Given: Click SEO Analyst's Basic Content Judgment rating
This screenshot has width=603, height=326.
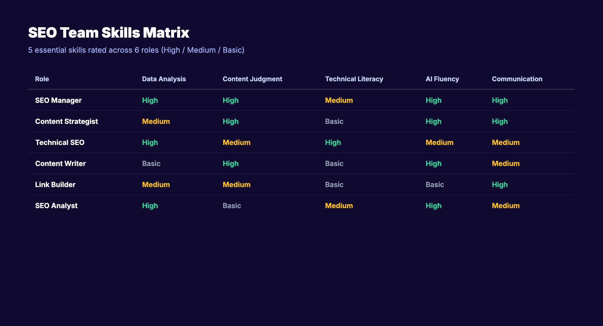Looking at the screenshot, I should (231, 205).
